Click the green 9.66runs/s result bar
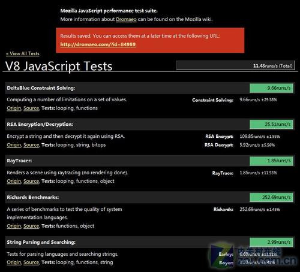The height and width of the screenshot is (272, 300). coord(271,88)
